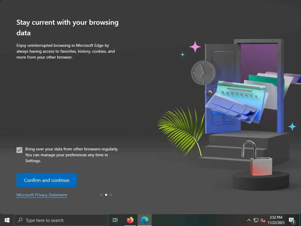301x226 pixels.
Task: Open network status tray icon
Action: 256,220
